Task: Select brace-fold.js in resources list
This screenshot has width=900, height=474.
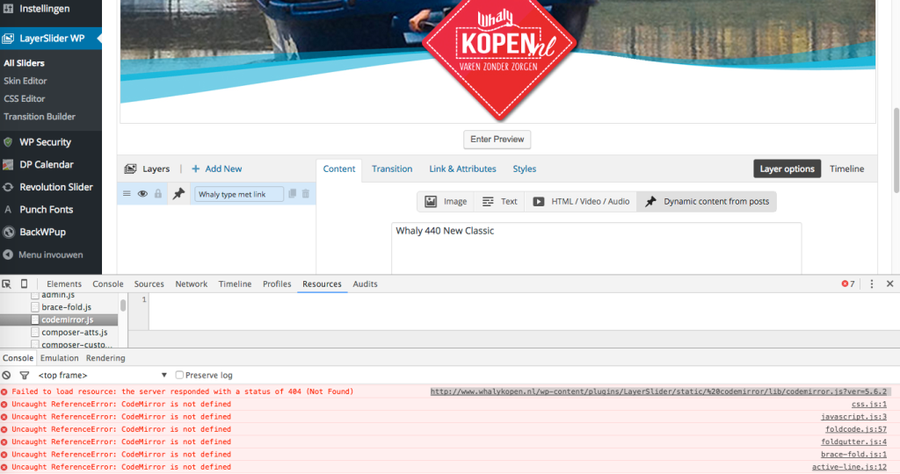Action: pyautogui.click(x=66, y=307)
